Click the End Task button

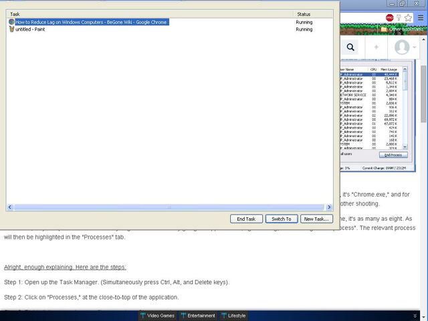point(246,219)
